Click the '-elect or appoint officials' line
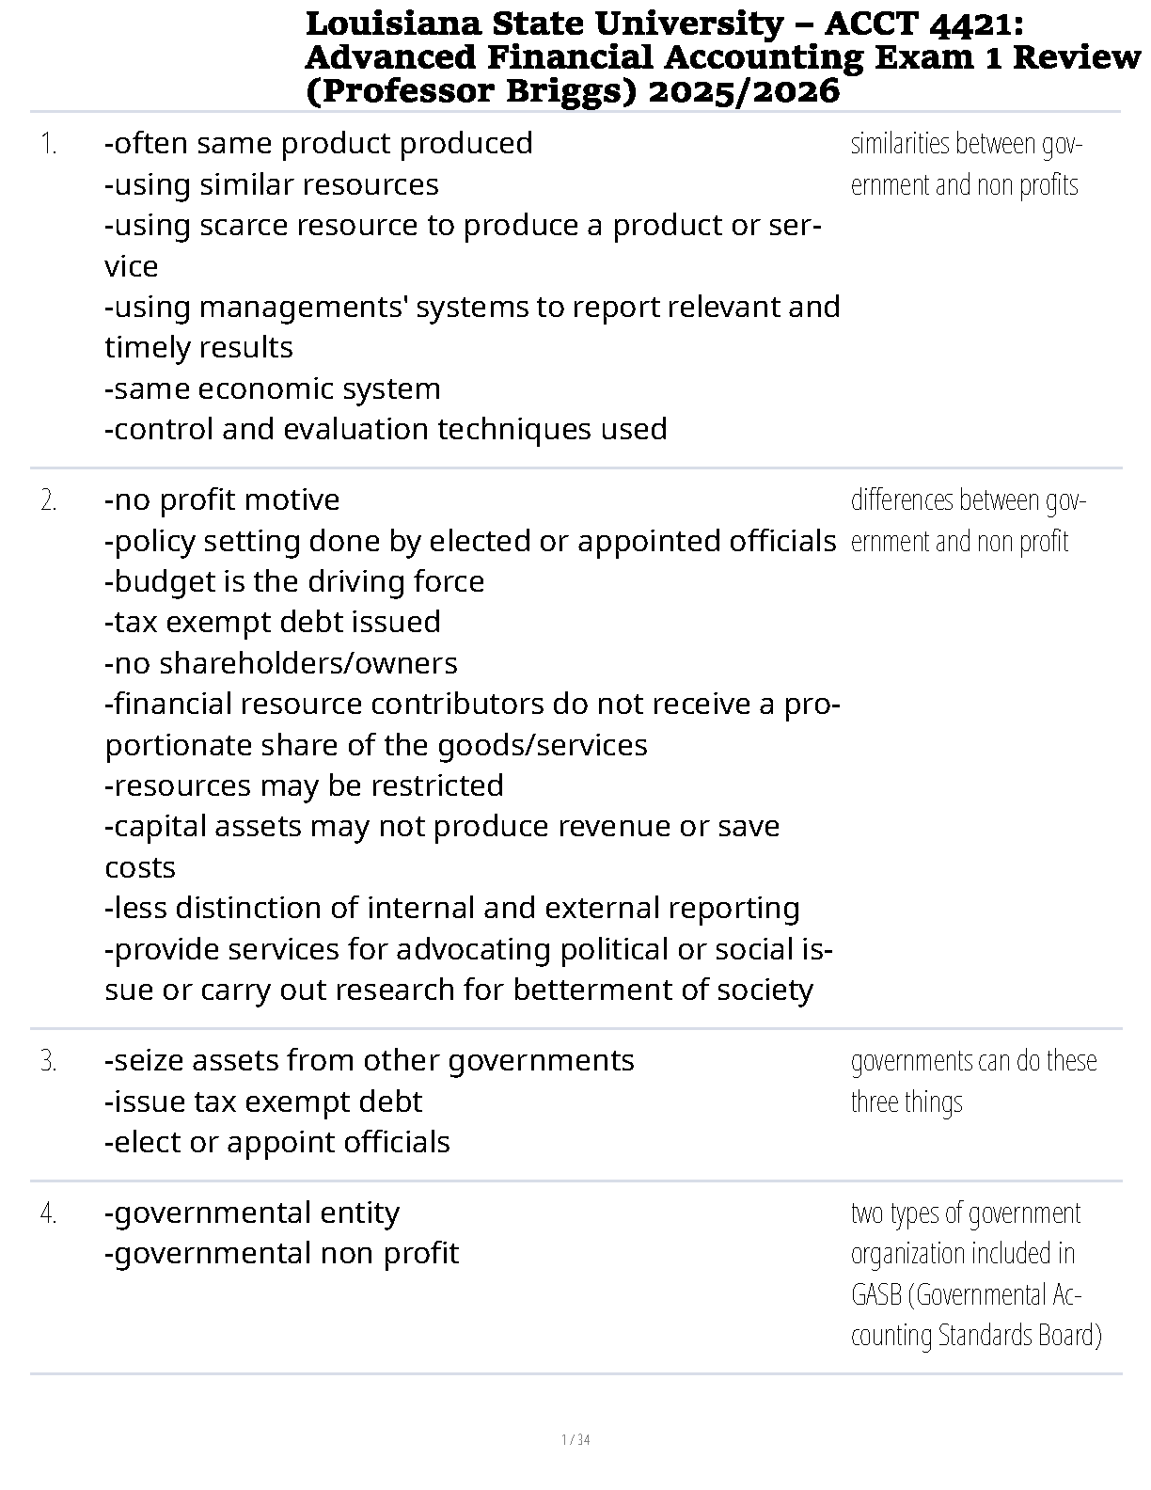Viewport: 1151px width, 1490px height. pos(277,1142)
